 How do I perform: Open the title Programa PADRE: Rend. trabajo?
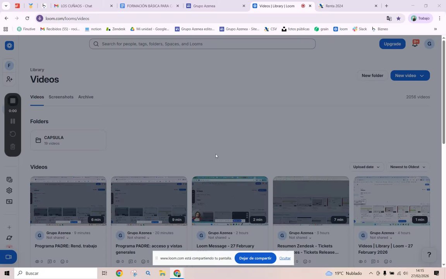tap(66, 246)
